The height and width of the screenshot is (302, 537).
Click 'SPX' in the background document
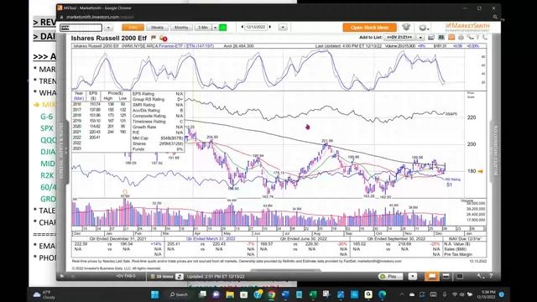[47, 128]
